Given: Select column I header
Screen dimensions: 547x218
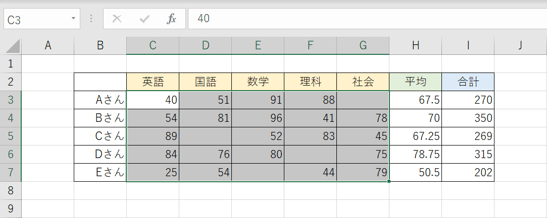Looking at the screenshot, I should 468,45.
